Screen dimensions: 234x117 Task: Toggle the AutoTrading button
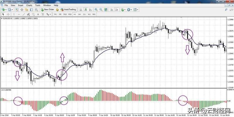click(x=68, y=10)
